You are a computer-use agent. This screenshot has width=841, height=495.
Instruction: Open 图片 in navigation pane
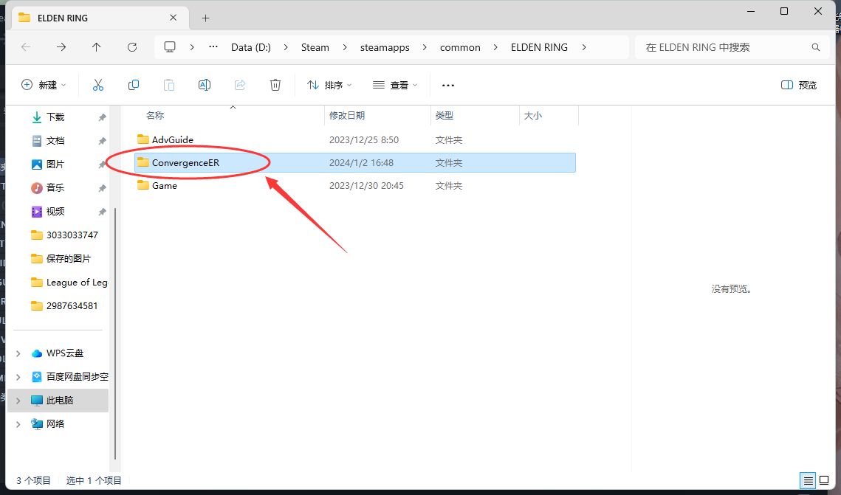click(55, 164)
